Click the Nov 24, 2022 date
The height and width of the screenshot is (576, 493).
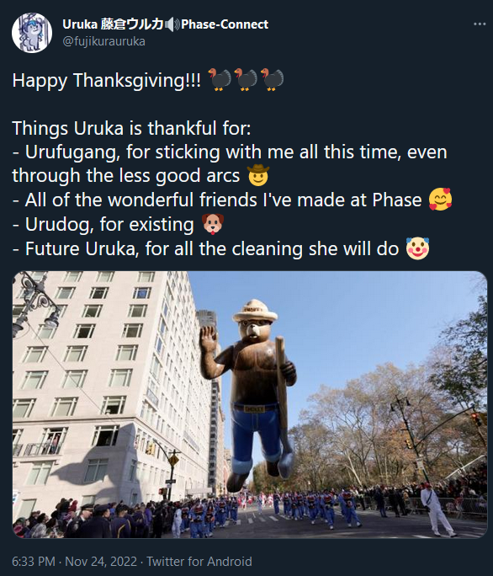(101, 562)
